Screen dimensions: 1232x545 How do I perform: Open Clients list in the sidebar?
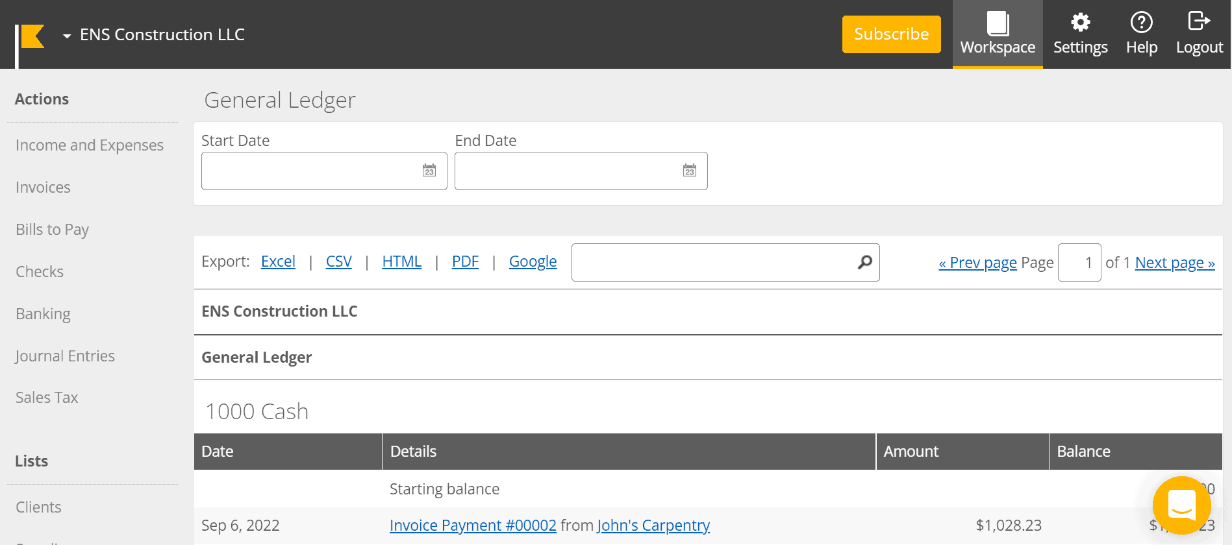pyautogui.click(x=38, y=507)
